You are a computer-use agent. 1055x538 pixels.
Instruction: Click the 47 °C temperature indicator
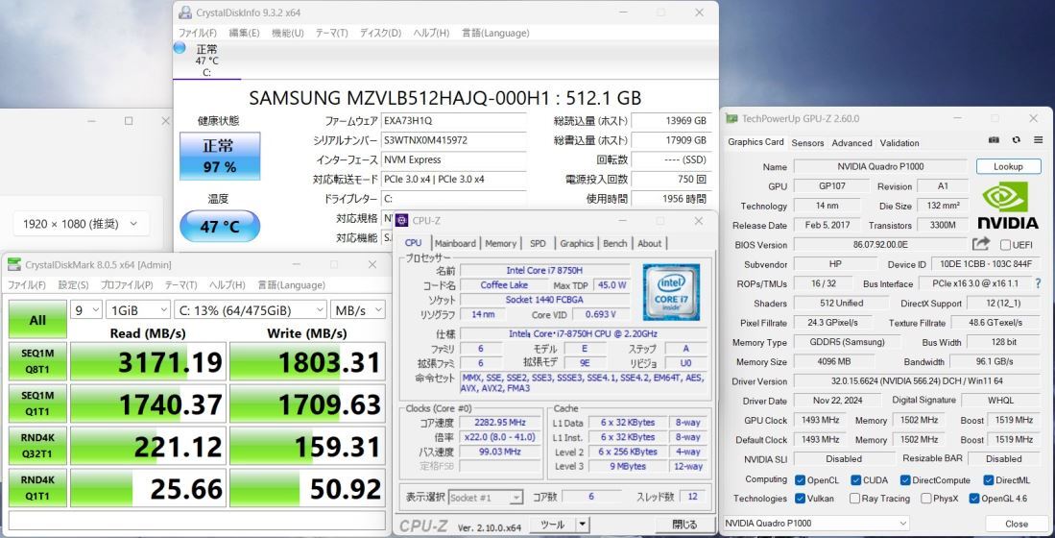(219, 227)
